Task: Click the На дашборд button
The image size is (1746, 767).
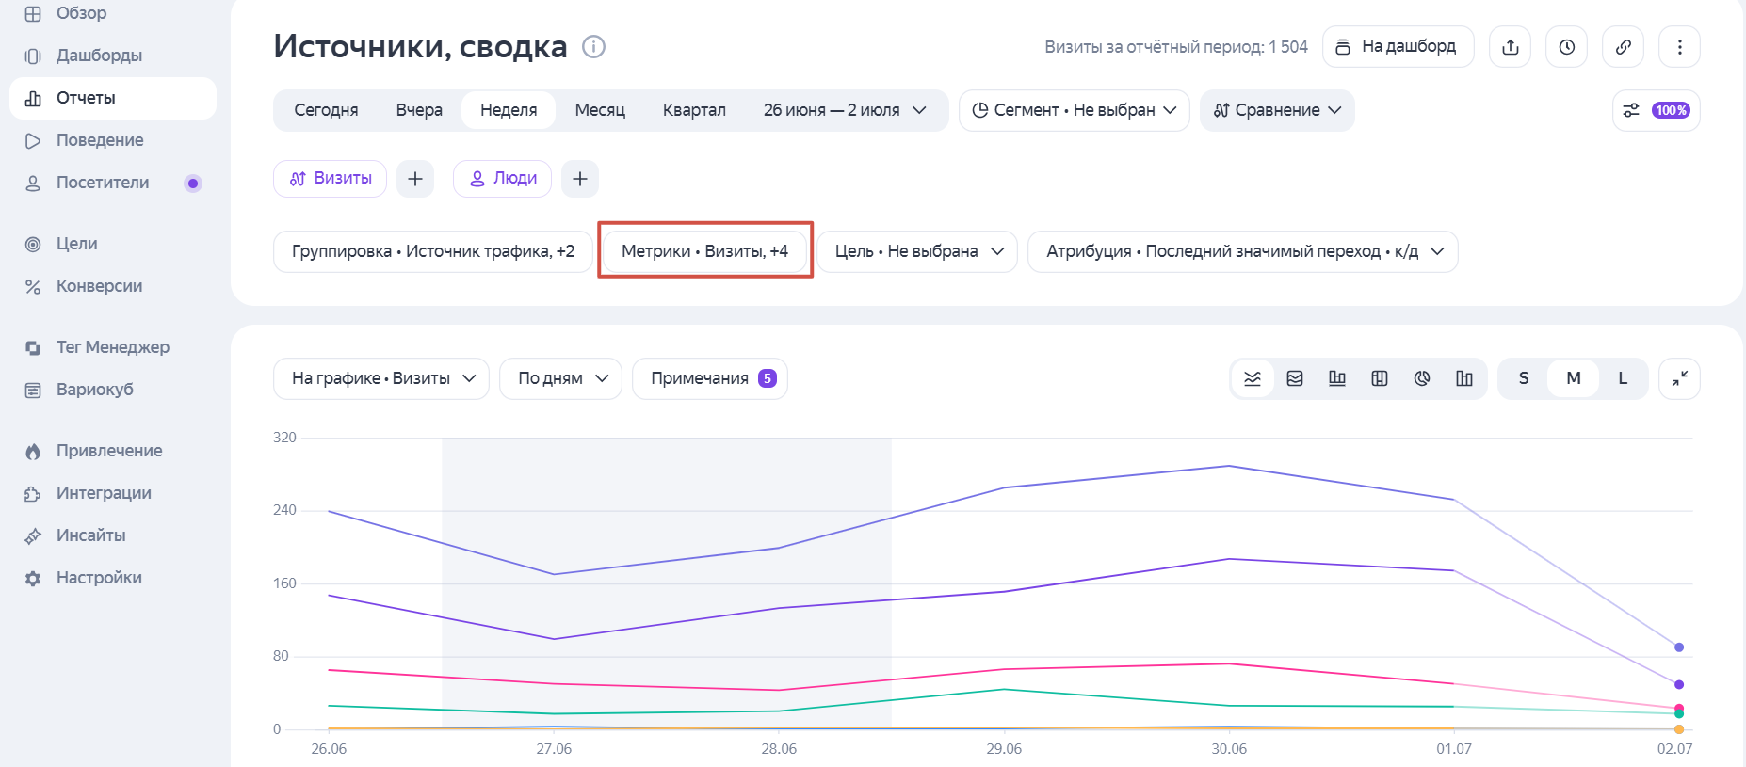Action: [x=1398, y=47]
